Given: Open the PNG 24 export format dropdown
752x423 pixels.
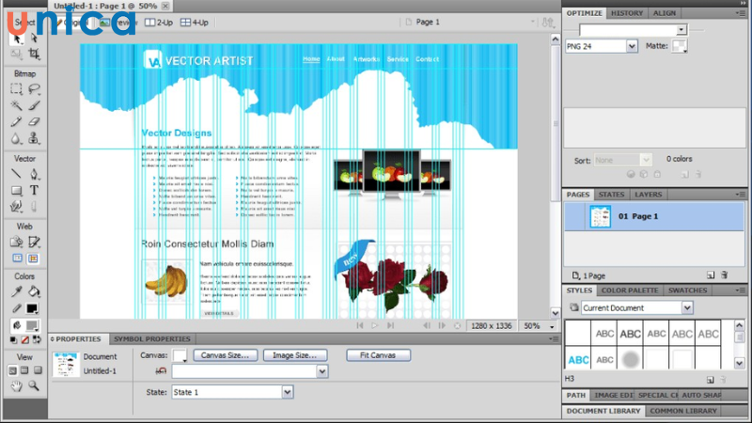Looking at the screenshot, I should click(631, 45).
